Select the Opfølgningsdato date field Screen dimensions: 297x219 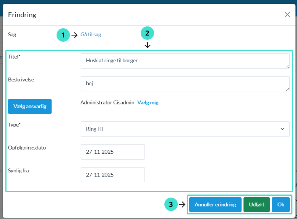pos(112,152)
